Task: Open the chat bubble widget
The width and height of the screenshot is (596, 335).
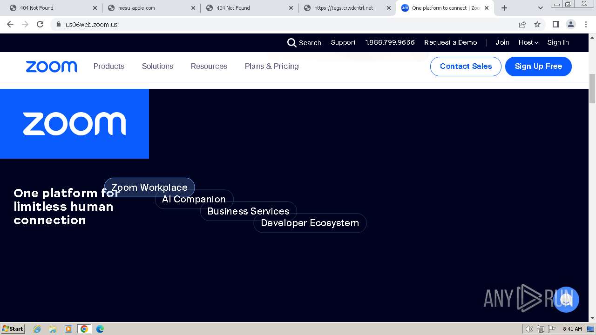Action: [566, 300]
